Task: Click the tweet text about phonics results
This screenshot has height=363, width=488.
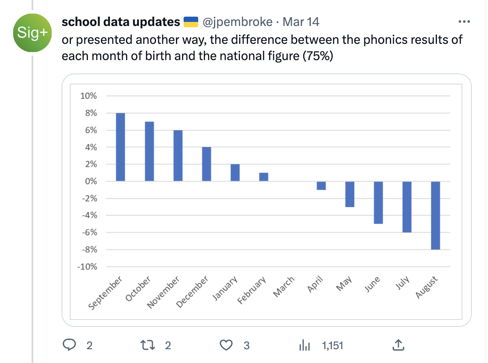Action: coord(262,48)
